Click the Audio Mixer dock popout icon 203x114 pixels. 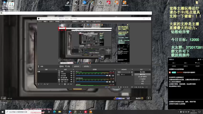tap(115, 69)
